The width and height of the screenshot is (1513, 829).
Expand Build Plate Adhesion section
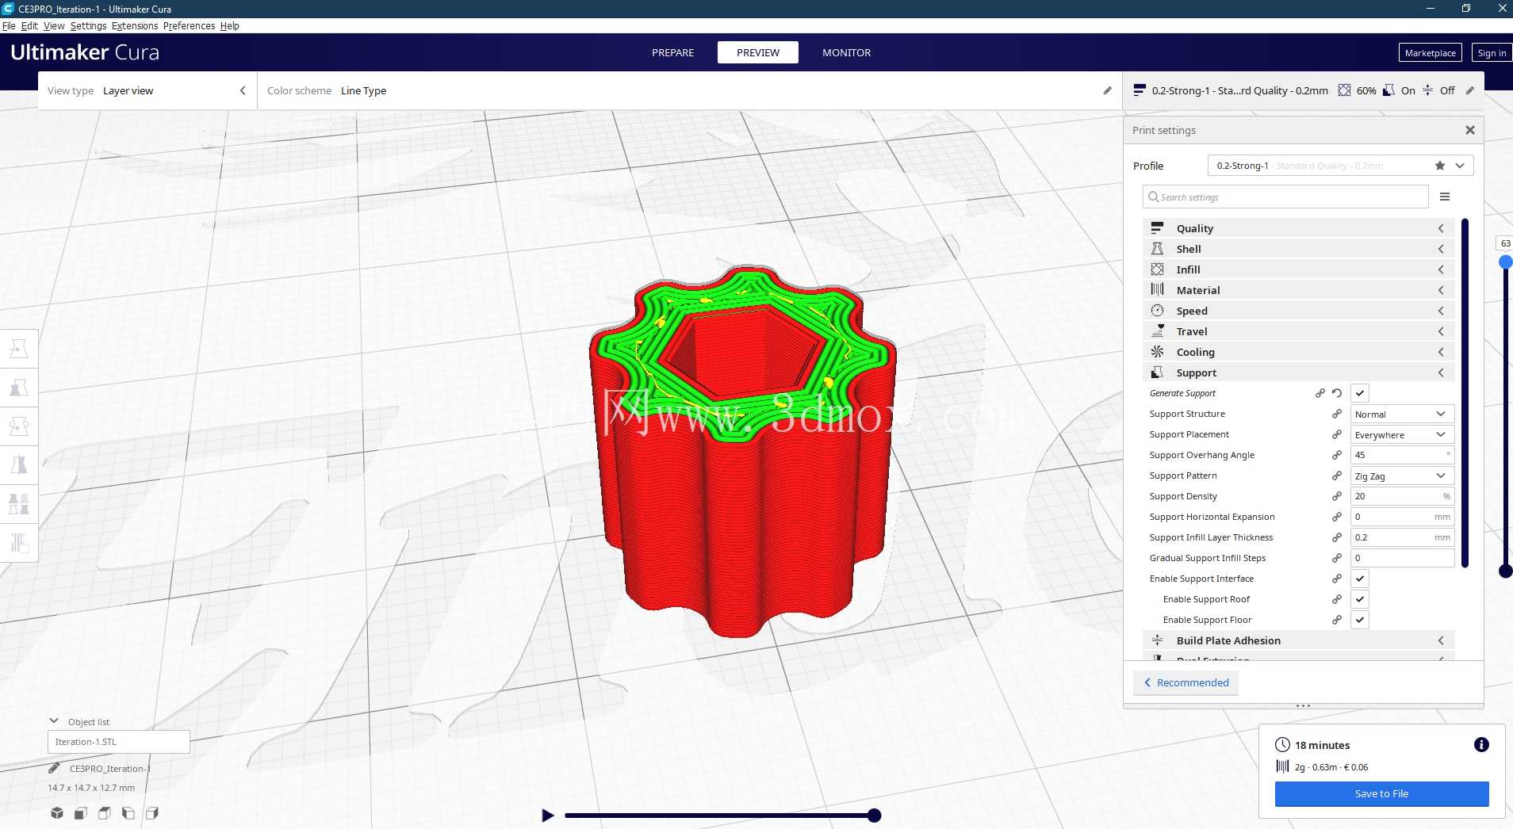pyautogui.click(x=1298, y=640)
